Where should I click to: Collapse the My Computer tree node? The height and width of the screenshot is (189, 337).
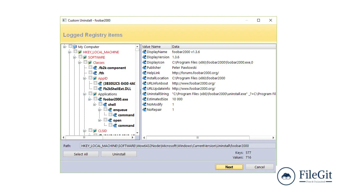tap(65, 47)
